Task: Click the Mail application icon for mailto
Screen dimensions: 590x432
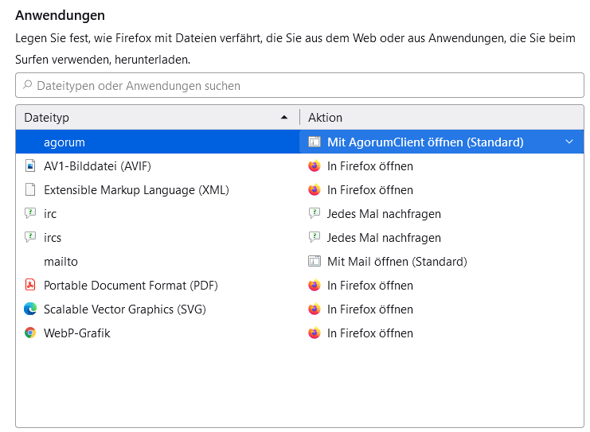Action: (x=315, y=261)
